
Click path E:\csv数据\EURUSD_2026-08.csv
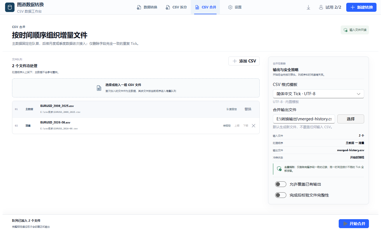(59, 129)
